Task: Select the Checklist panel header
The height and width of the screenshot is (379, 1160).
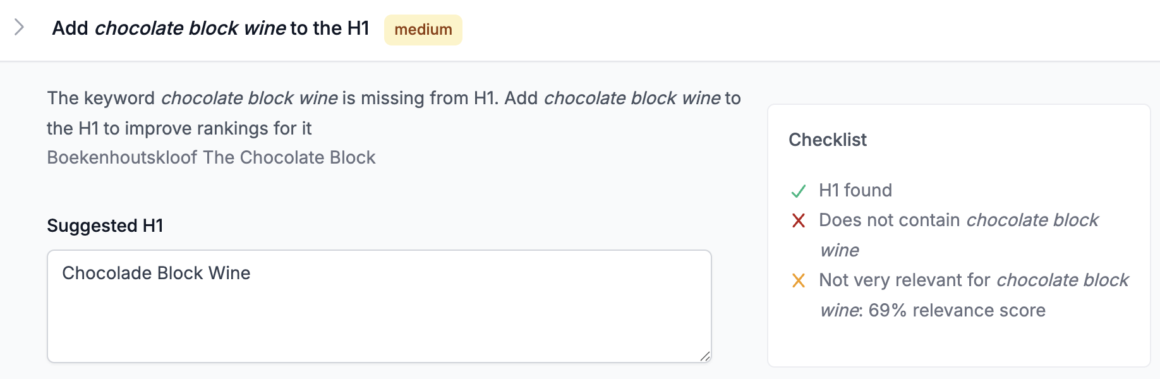Action: click(828, 140)
